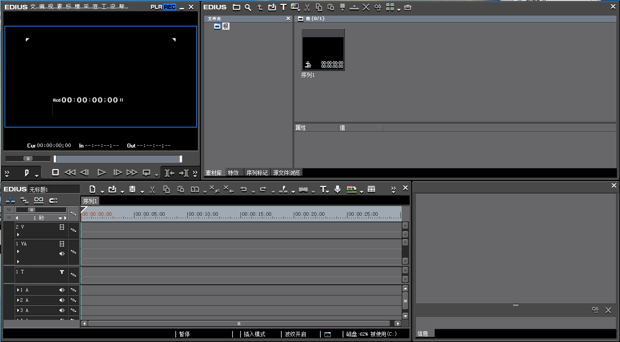620x342 pixels.
Task: Click the Stop button in the player
Action: point(55,172)
